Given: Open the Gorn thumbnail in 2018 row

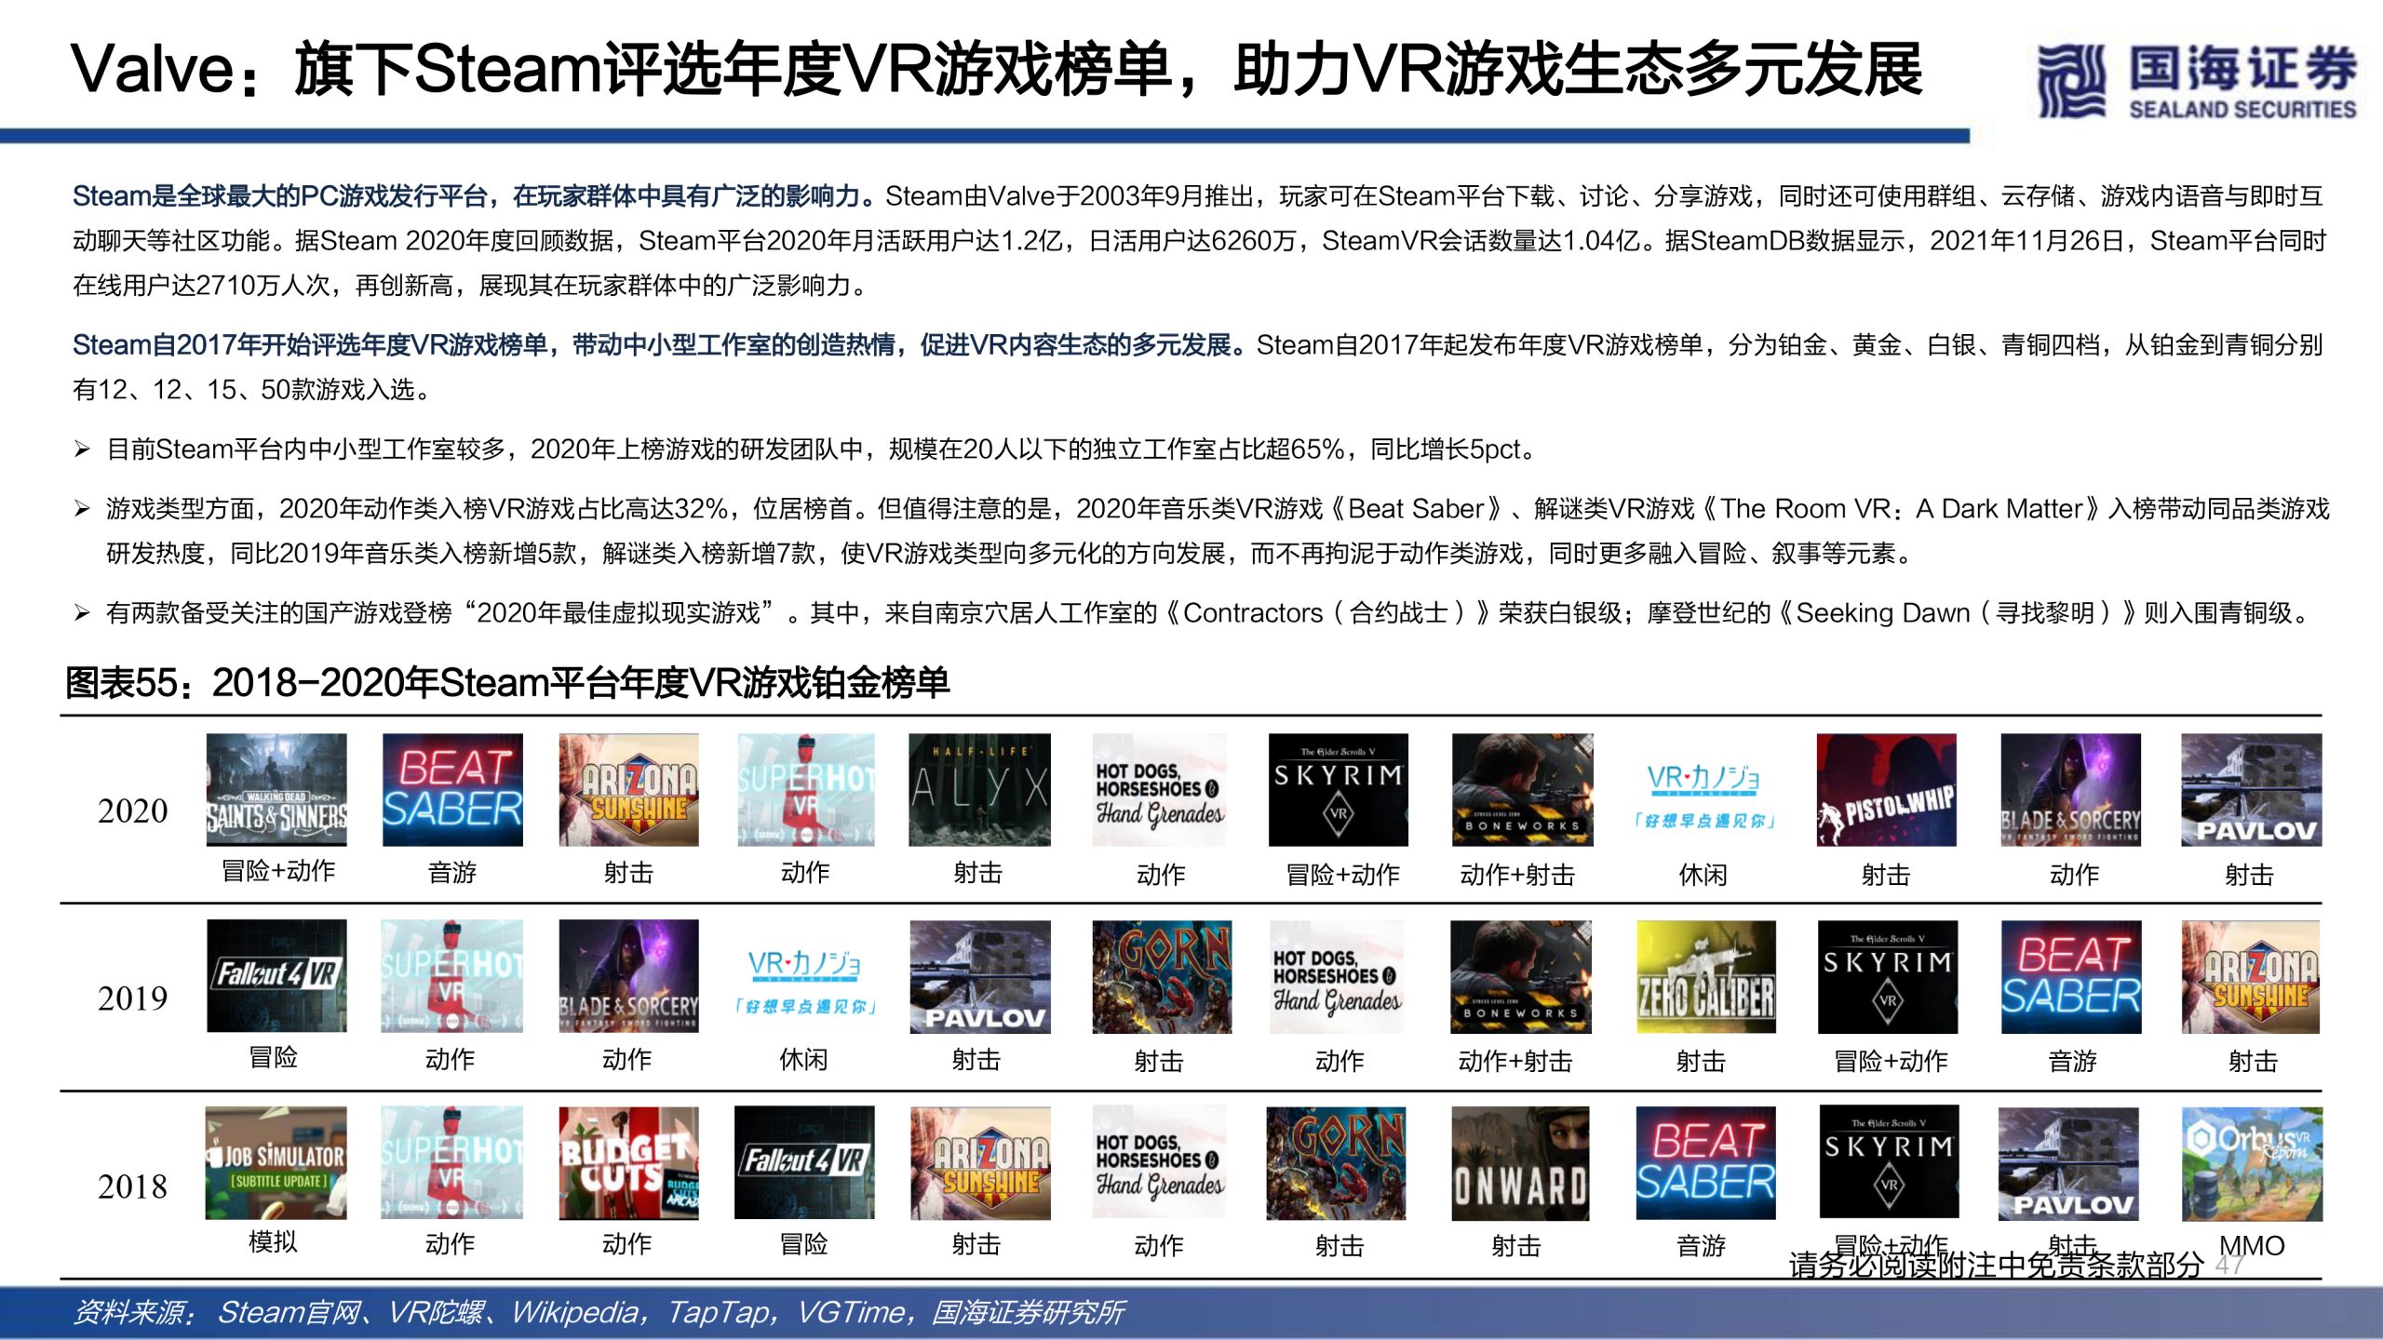Looking at the screenshot, I should point(1336,1163).
